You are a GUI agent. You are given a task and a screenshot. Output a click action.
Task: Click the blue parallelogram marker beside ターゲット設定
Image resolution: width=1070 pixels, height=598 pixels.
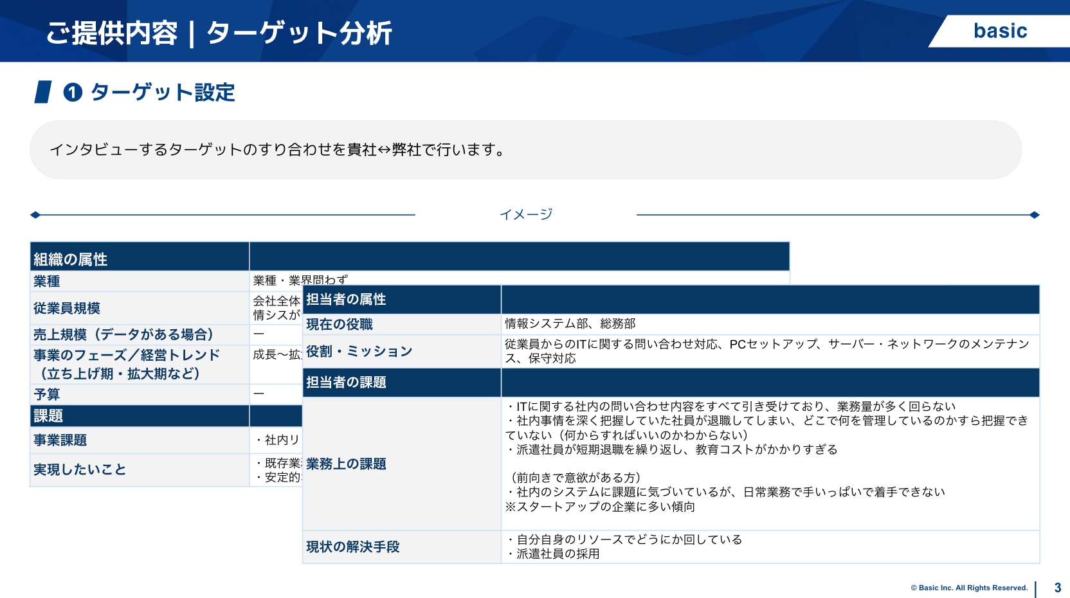point(43,92)
